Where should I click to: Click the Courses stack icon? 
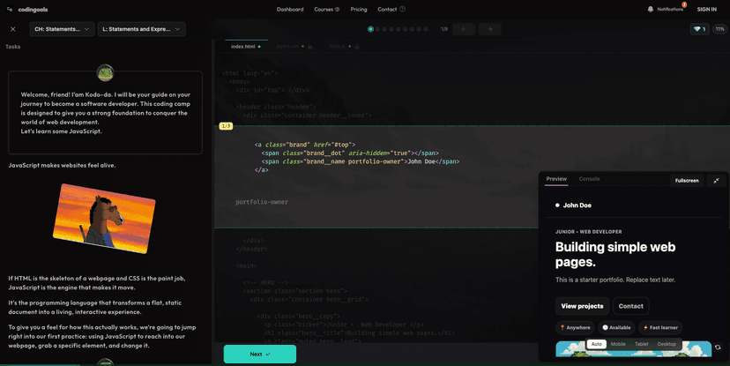pos(337,10)
